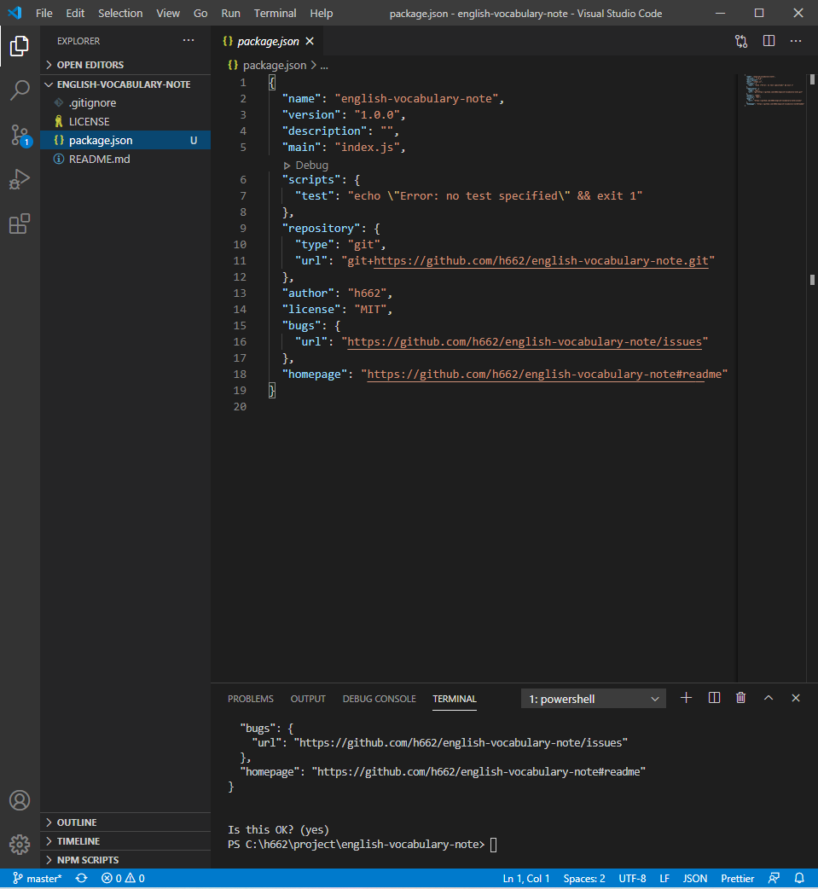Switch to the PROBLEMS panel tab
This screenshot has height=889, width=818.
pyautogui.click(x=251, y=699)
